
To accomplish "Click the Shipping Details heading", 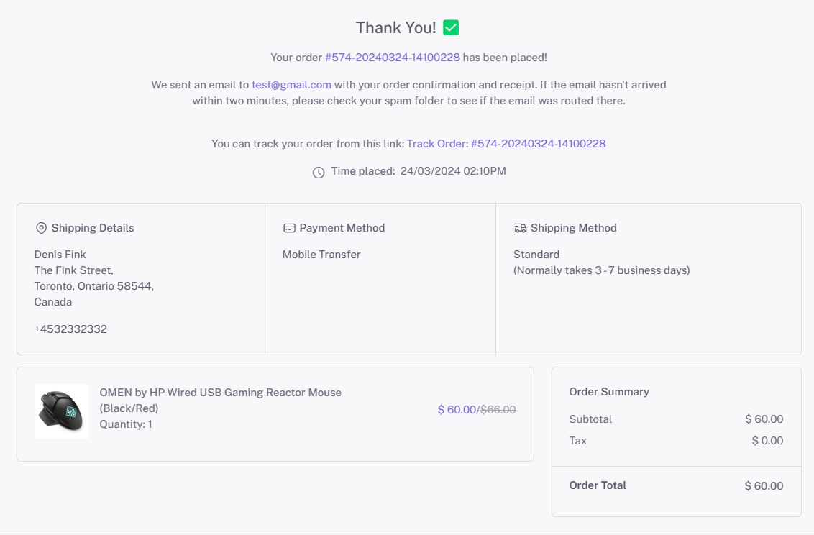I will coord(93,228).
